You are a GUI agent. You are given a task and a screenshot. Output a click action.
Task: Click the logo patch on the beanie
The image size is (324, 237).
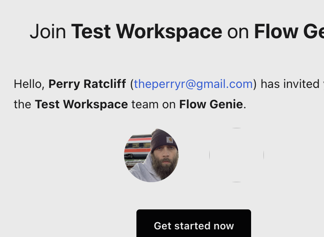tap(170, 140)
